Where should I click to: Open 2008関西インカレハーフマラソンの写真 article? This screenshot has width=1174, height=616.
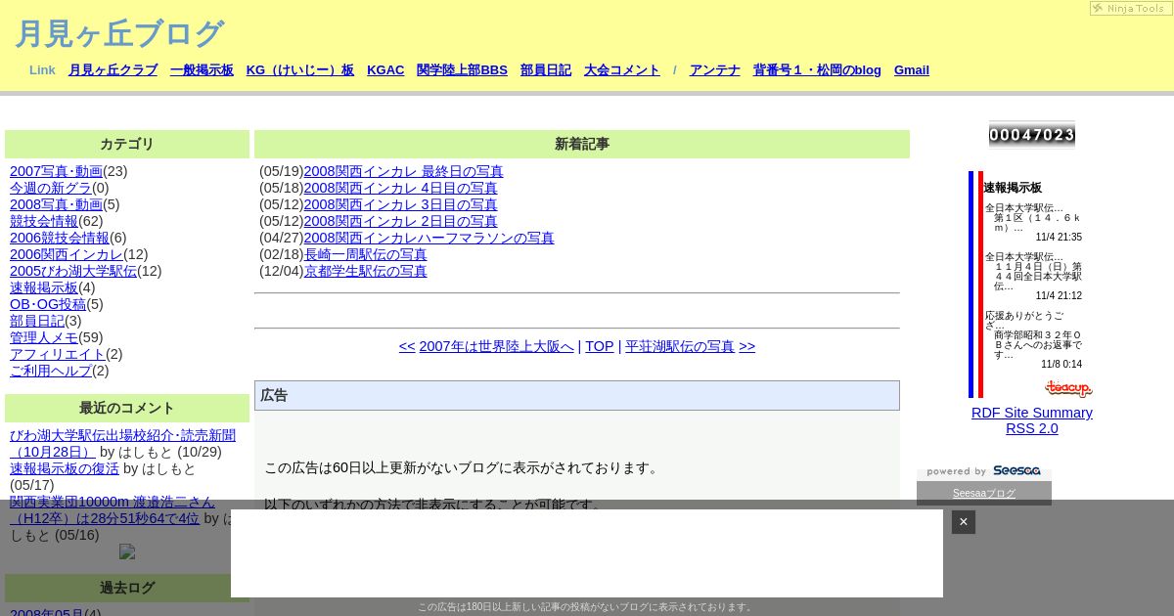click(x=429, y=238)
